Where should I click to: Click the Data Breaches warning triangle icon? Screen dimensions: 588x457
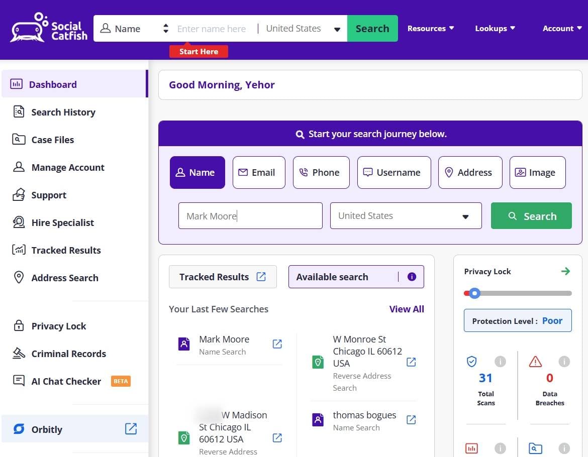point(535,362)
